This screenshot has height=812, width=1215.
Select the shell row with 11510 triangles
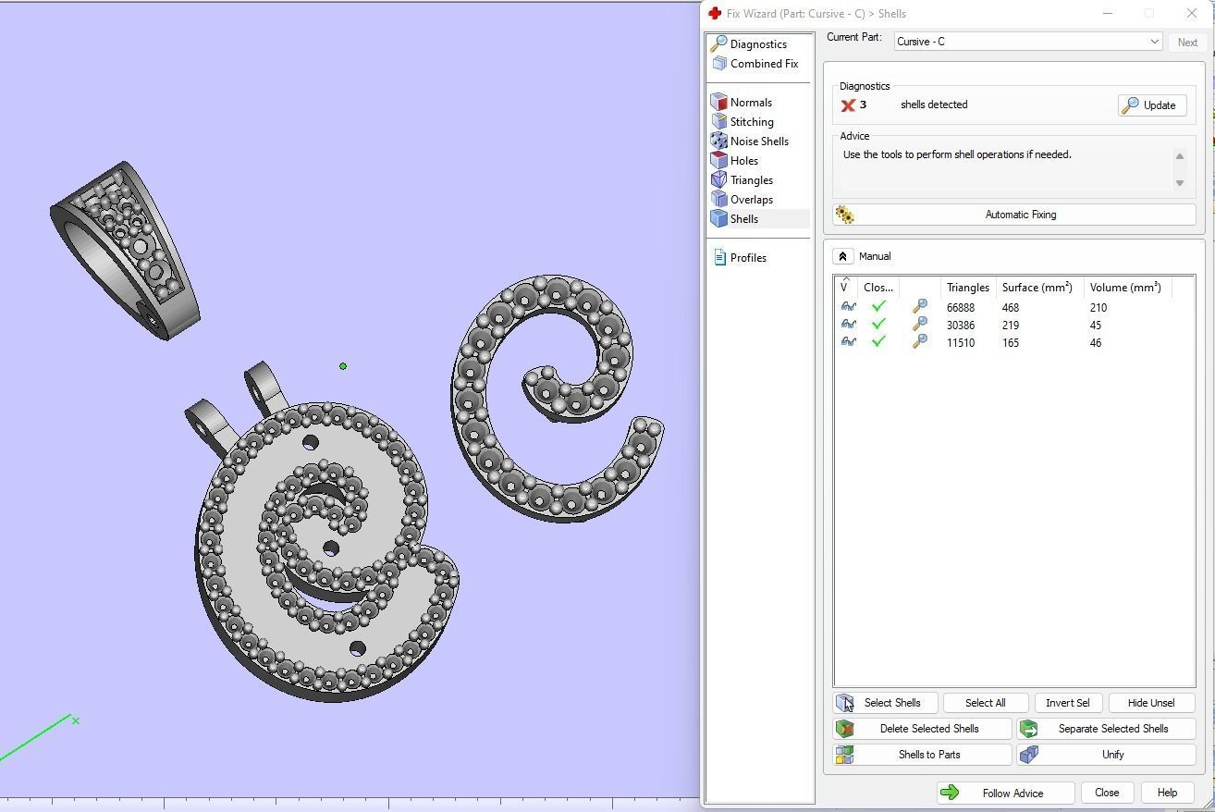pyautogui.click(x=1014, y=343)
